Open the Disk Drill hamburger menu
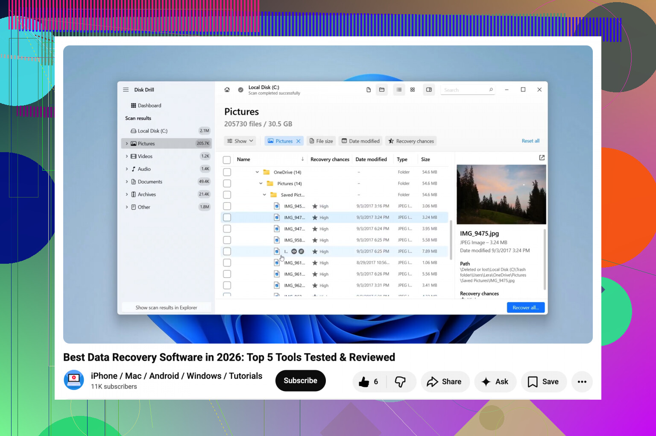Screen dimensions: 656x436 [126, 90]
